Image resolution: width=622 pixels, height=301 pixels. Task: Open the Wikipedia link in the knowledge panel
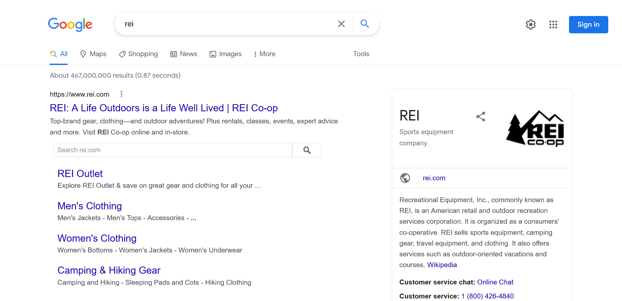[x=442, y=265]
